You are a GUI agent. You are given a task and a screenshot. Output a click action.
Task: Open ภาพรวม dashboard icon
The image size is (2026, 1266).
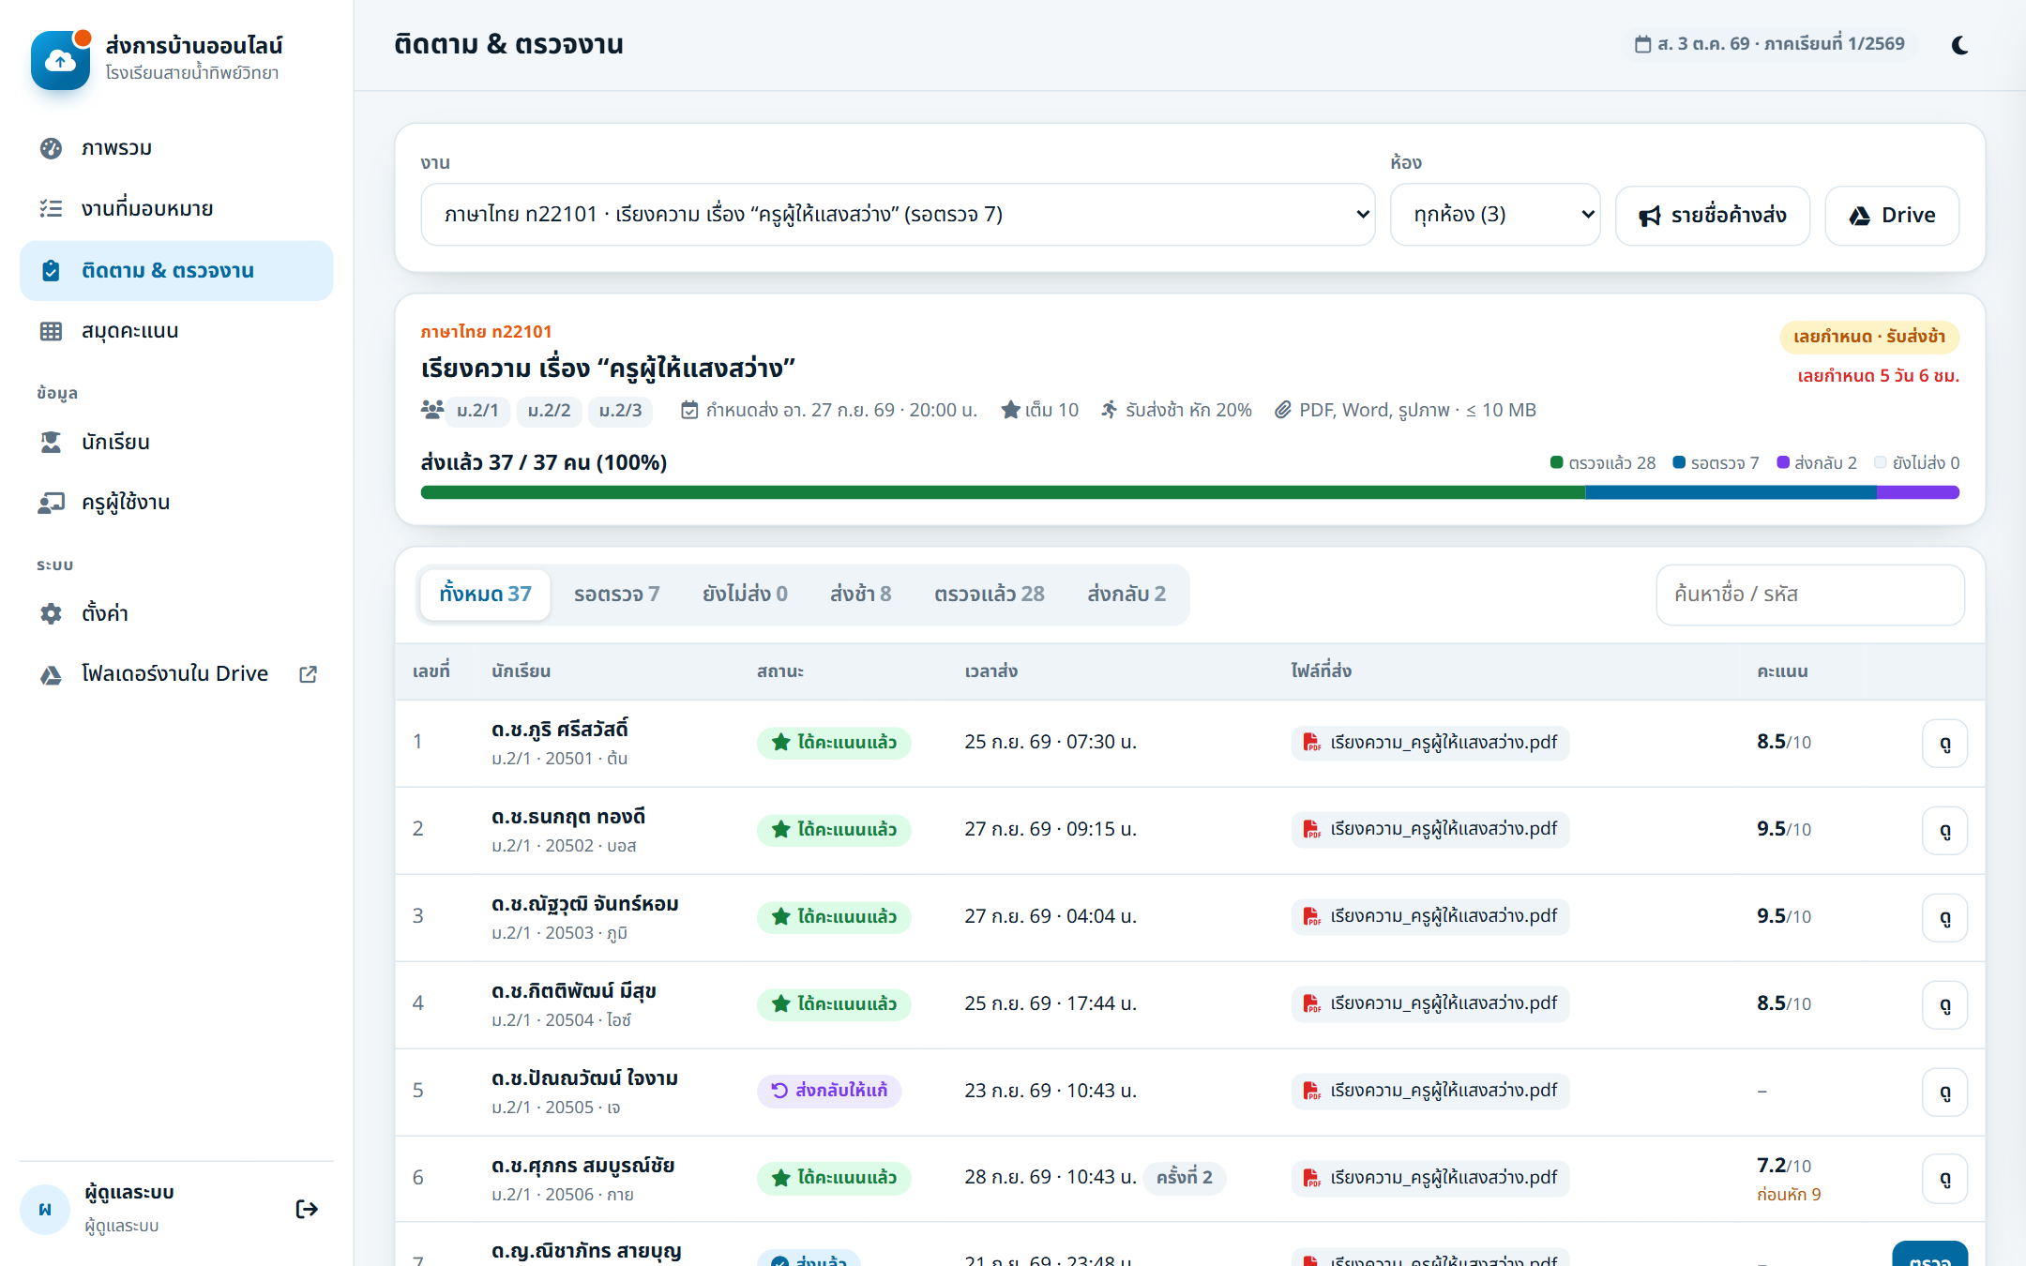tap(51, 148)
